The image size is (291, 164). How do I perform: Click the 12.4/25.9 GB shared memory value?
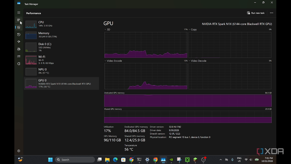point(135,140)
